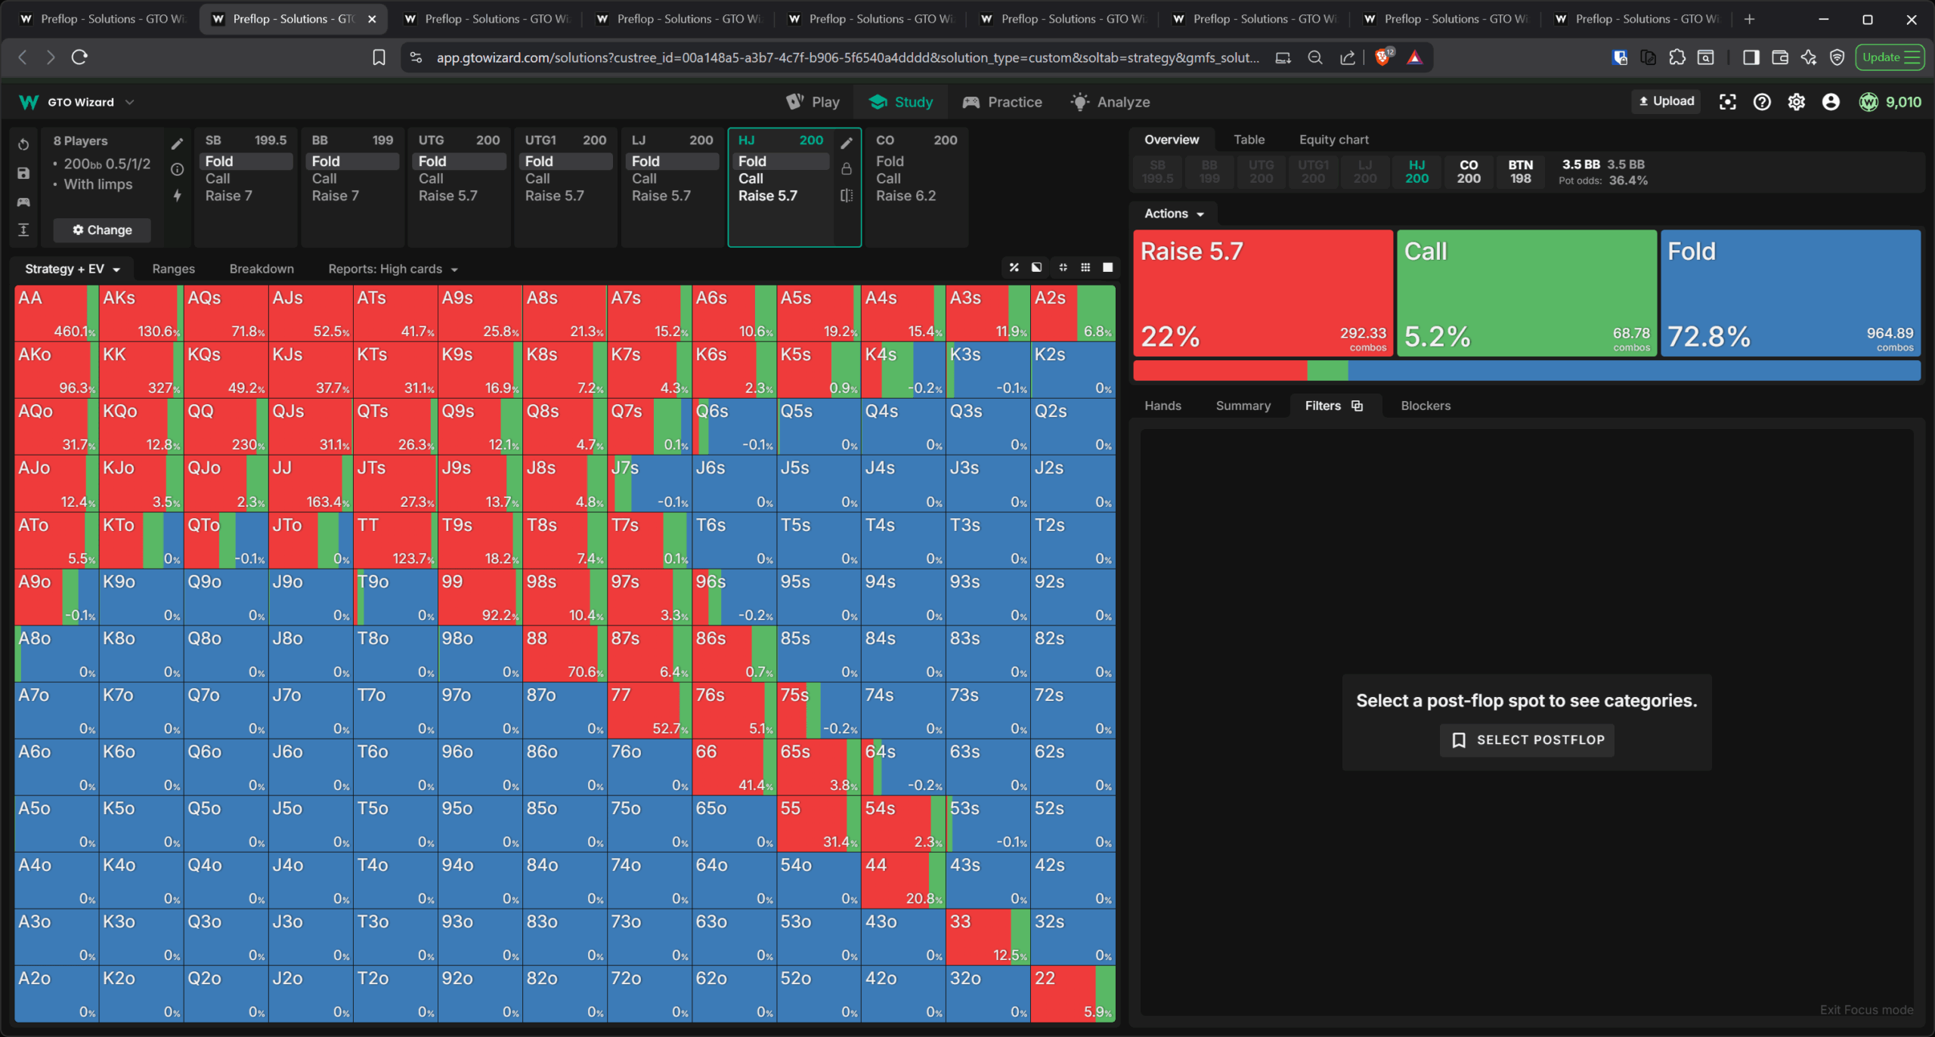Click the save solution floppy icon
This screenshot has width=1935, height=1037.
point(23,173)
